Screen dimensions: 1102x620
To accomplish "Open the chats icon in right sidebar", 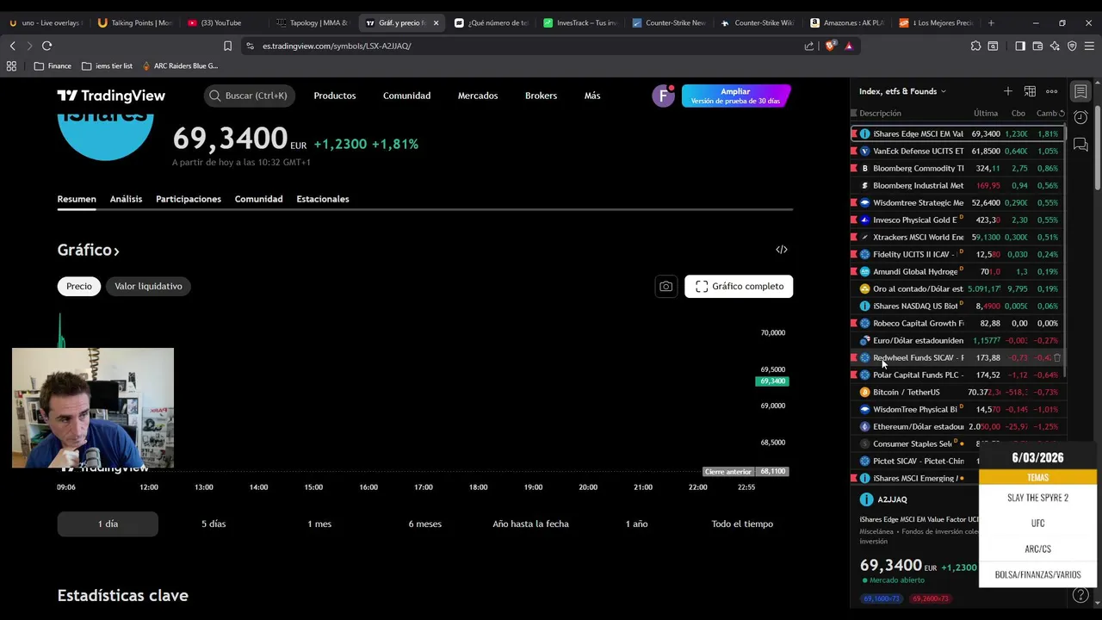I will click(1080, 144).
